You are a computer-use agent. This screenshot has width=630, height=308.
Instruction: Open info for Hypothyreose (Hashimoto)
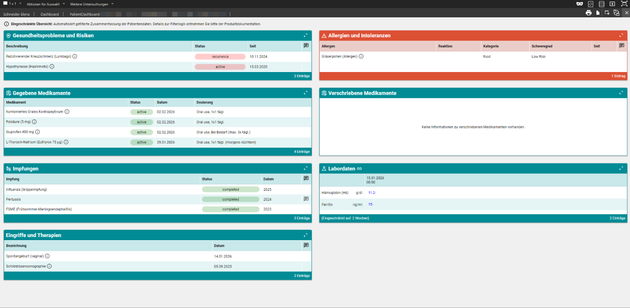tap(52, 67)
